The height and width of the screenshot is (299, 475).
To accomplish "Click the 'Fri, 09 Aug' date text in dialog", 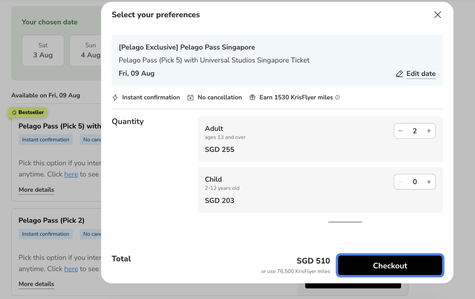I will [137, 73].
